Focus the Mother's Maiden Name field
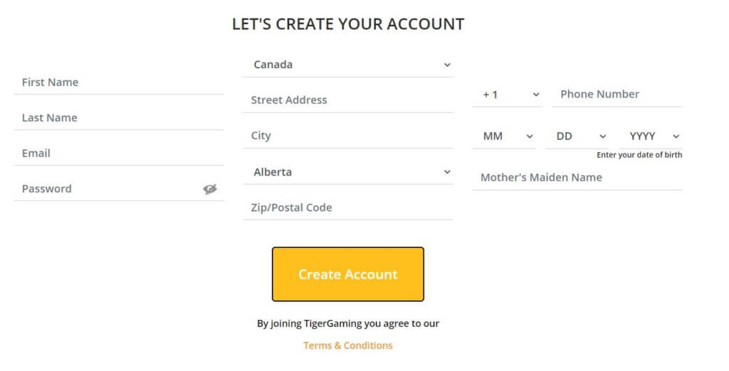This screenshot has width=729, height=371. pyautogui.click(x=577, y=178)
